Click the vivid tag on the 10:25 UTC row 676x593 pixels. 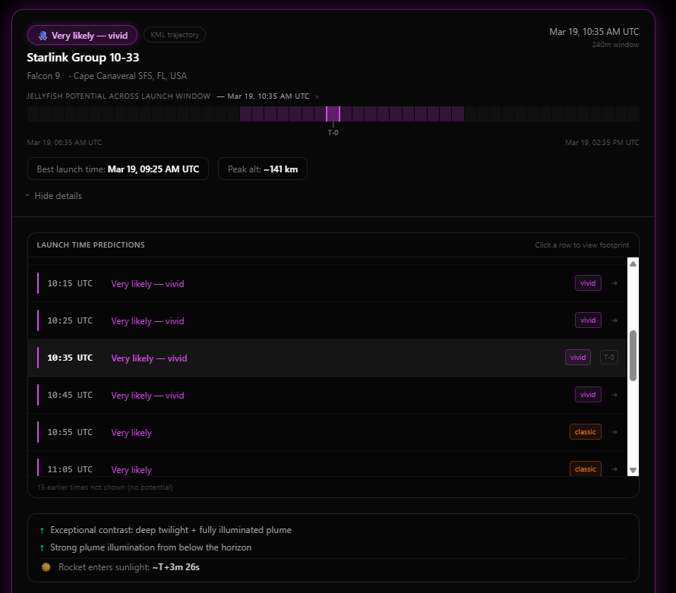pyautogui.click(x=588, y=320)
